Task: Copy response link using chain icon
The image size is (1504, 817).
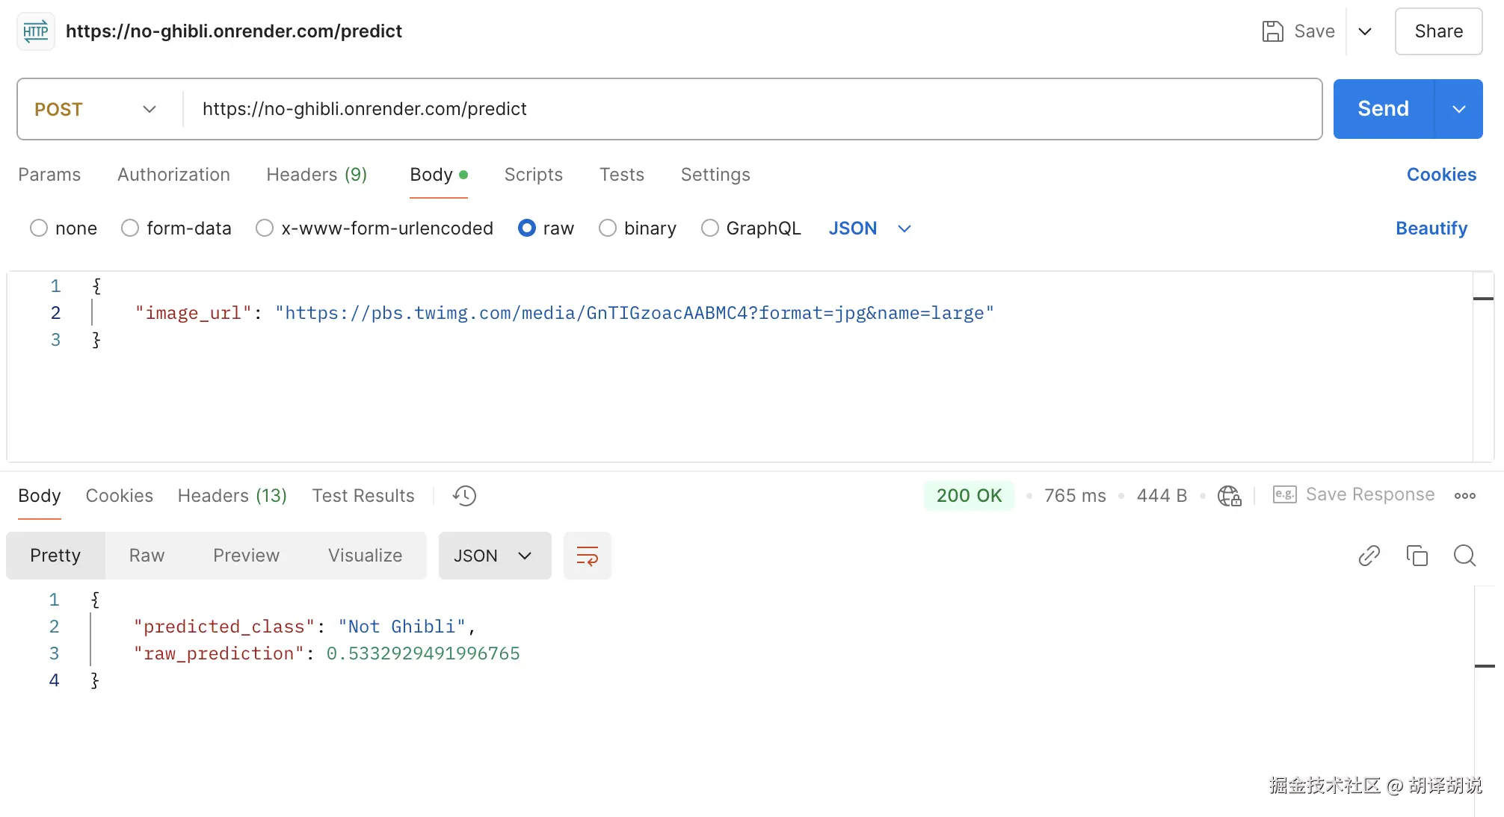Action: pyautogui.click(x=1369, y=556)
